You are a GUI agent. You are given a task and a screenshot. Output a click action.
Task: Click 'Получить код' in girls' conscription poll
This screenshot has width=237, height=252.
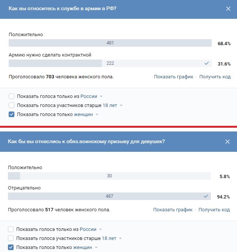[214, 210]
